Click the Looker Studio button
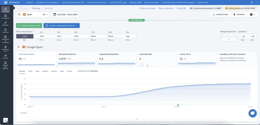The image size is (260, 125). point(220,14)
